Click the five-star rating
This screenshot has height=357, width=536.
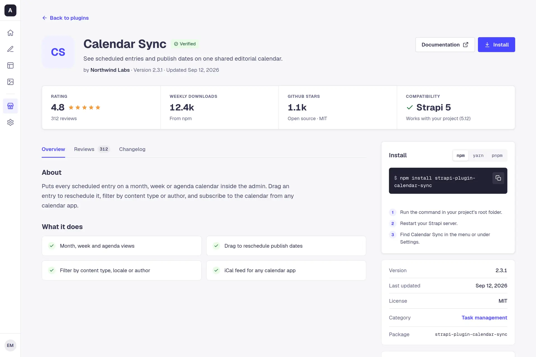point(84,107)
